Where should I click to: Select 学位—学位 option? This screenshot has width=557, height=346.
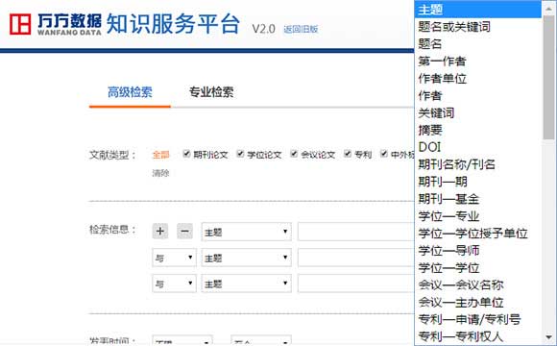[x=478, y=267]
